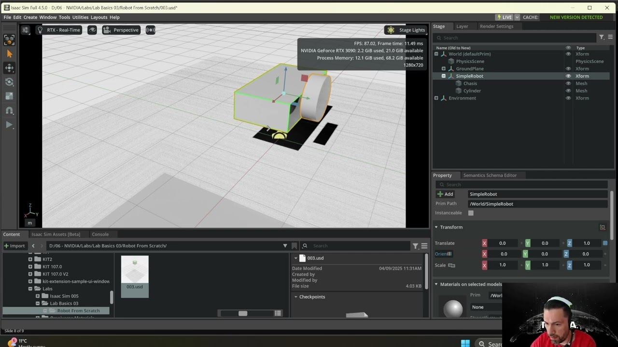
Task: Open the Stage panel options hamburger menu
Action: (x=610, y=37)
